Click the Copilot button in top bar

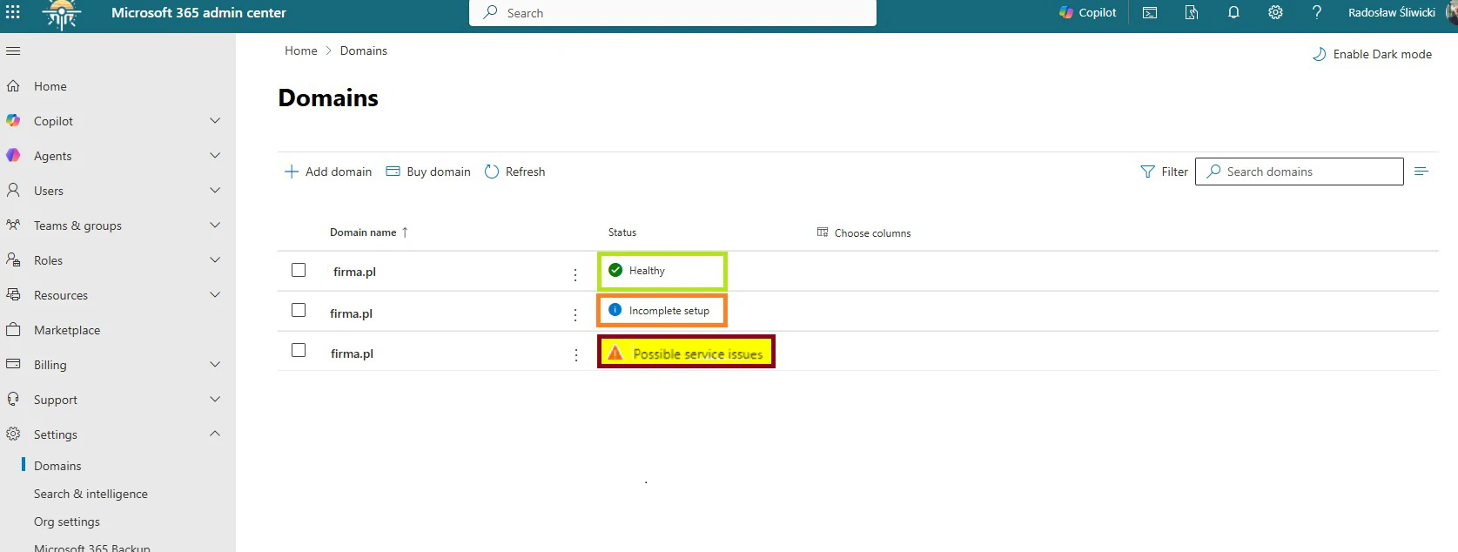tap(1087, 12)
